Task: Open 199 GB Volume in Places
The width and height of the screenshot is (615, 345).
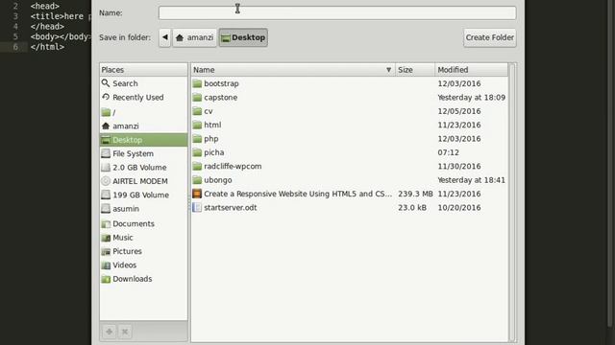Action: point(143,195)
